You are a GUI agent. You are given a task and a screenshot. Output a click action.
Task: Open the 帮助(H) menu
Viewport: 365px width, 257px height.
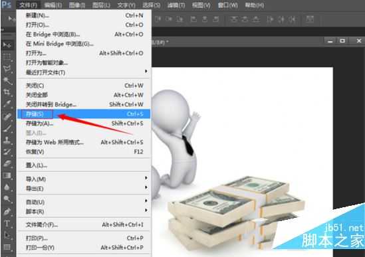(255, 5)
